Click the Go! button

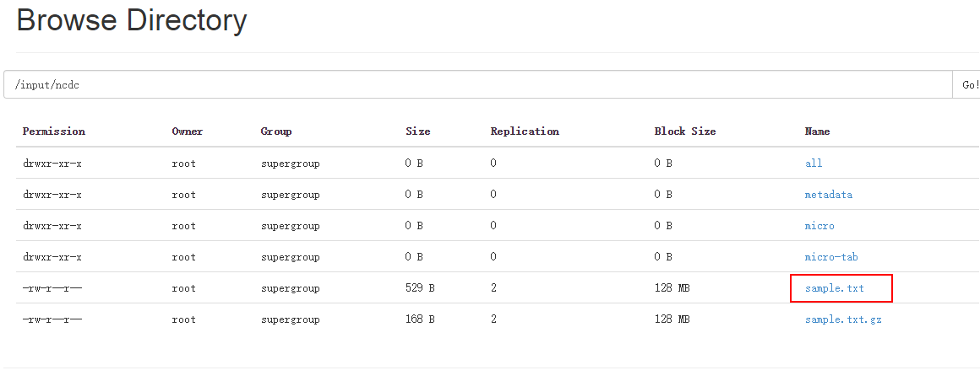(x=967, y=85)
